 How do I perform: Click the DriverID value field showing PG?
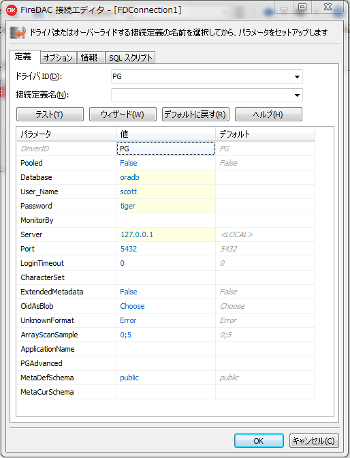tap(165, 149)
